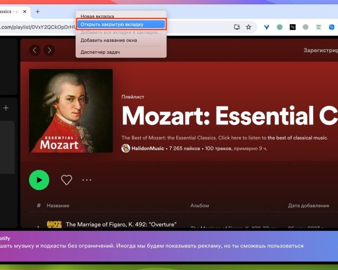The height and width of the screenshot is (270, 338).
Task: Open the gray globe browser extension
Action: click(305, 27)
